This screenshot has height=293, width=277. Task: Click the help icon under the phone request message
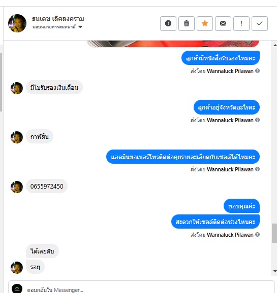(x=258, y=169)
